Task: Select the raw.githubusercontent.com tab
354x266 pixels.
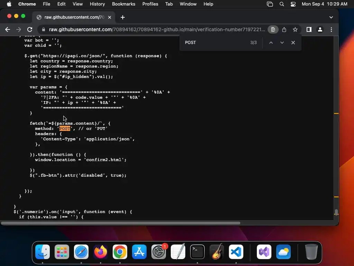Action: pyautogui.click(x=74, y=17)
